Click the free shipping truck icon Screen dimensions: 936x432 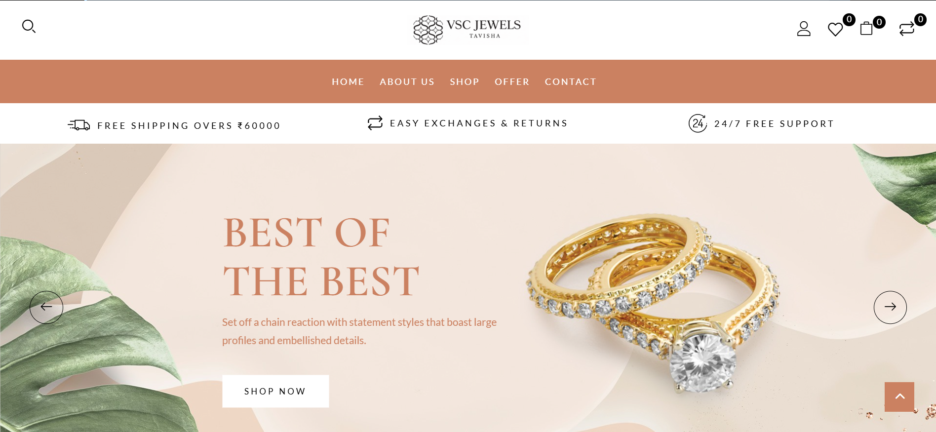(x=79, y=125)
